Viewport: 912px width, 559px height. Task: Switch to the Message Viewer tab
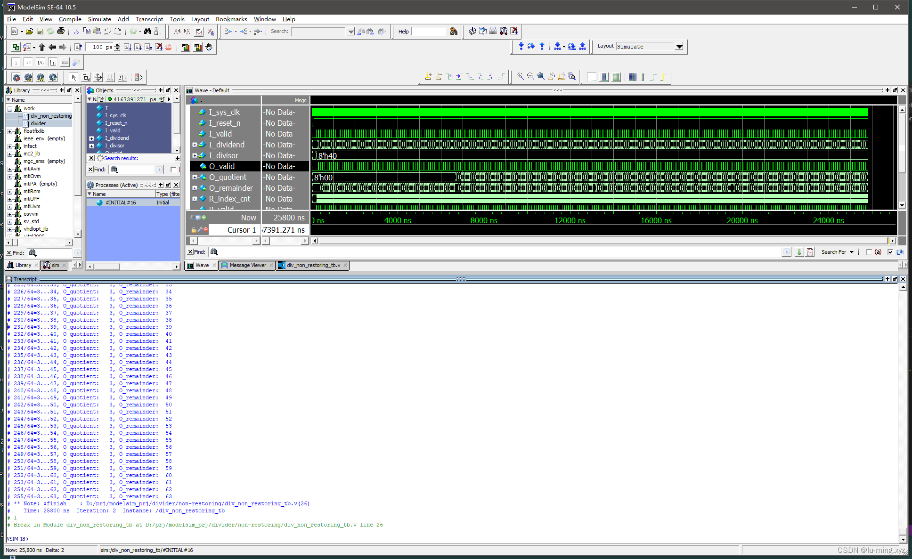coord(247,265)
